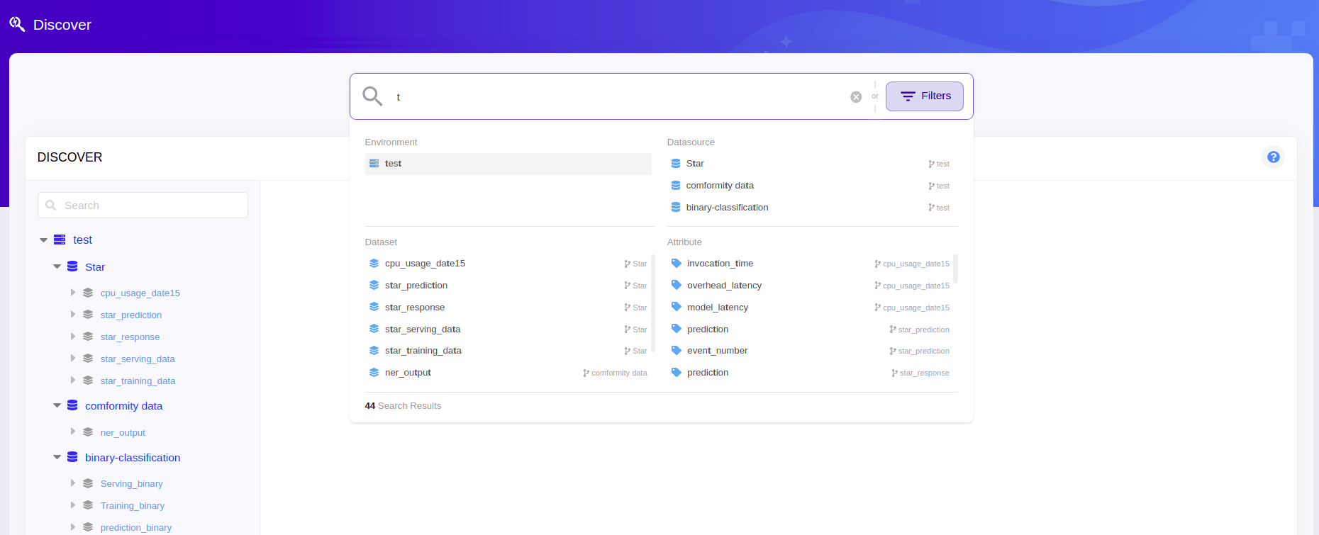Click the sidebar Search input field

tap(143, 205)
